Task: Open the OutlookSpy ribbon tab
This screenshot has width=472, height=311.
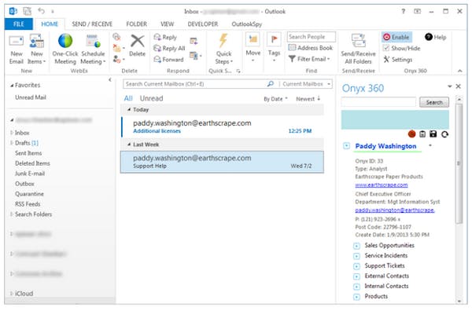Action: coord(246,24)
